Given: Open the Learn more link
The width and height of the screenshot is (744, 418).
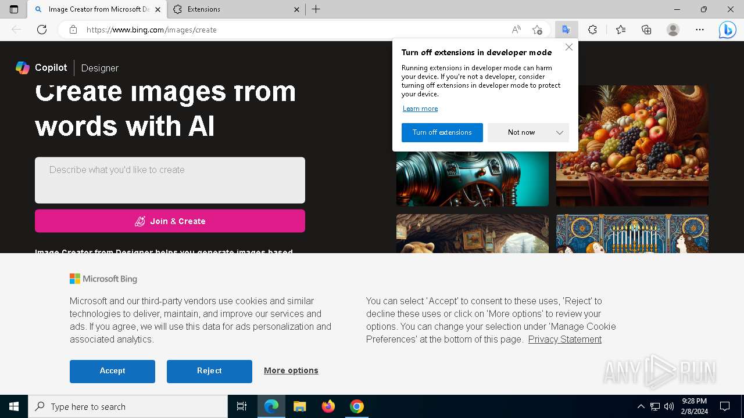Looking at the screenshot, I should click(x=420, y=109).
